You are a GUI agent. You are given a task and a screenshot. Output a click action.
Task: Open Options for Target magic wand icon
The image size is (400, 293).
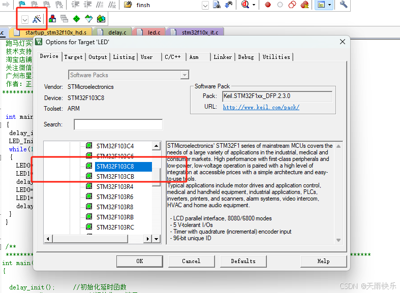pyautogui.click(x=37, y=19)
